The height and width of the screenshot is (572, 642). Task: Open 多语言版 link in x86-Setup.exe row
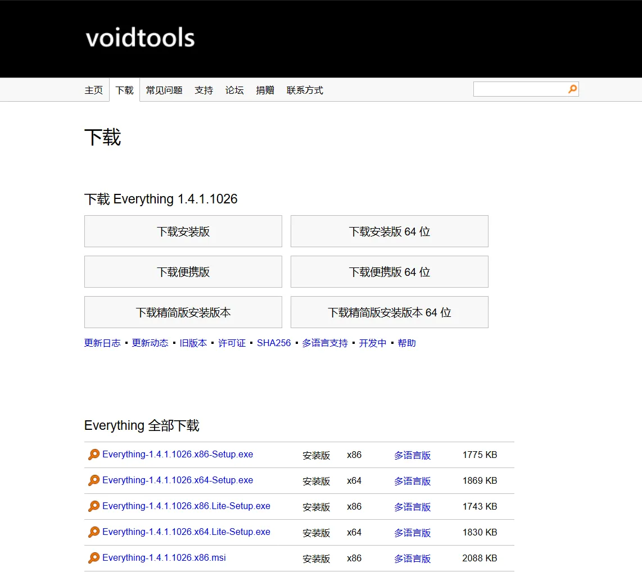pyautogui.click(x=412, y=455)
